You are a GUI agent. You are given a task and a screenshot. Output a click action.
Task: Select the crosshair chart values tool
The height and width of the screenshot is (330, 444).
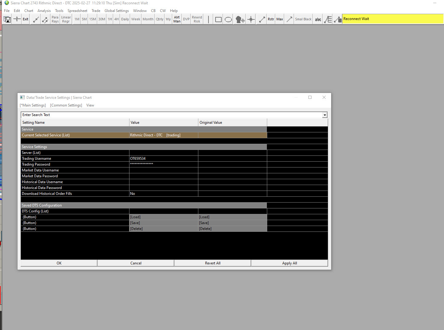(x=17, y=19)
